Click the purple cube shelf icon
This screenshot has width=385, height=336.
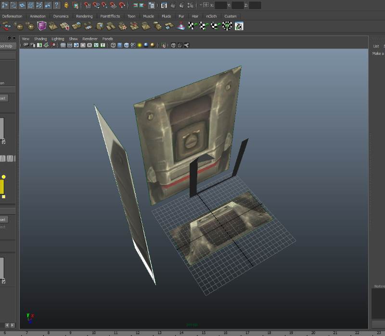42,26
